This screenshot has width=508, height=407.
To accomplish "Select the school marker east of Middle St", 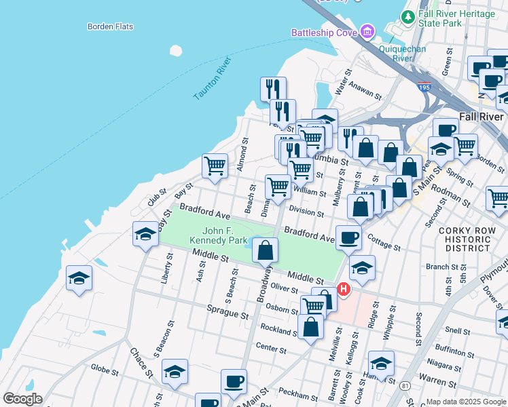I will tap(362, 268).
